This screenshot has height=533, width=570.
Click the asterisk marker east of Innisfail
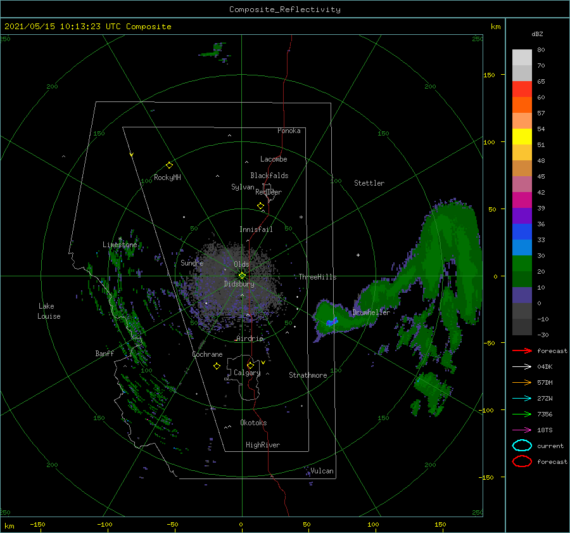pyautogui.click(x=301, y=217)
